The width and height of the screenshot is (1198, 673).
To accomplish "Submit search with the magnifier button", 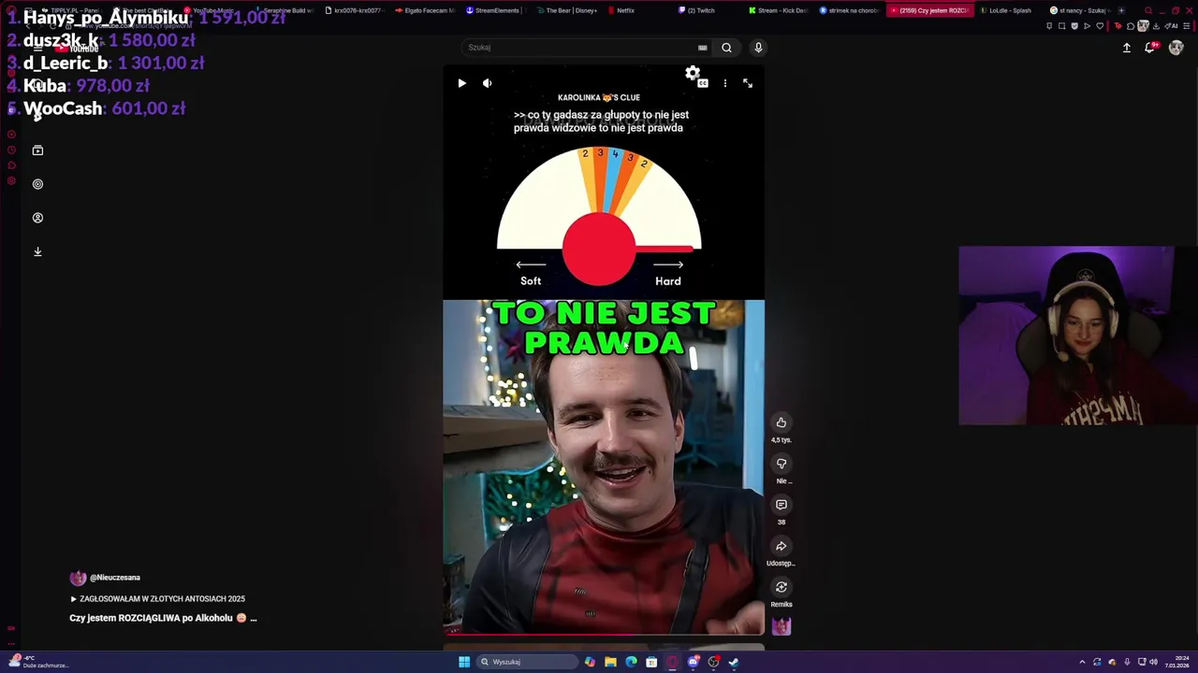I will coord(726,48).
